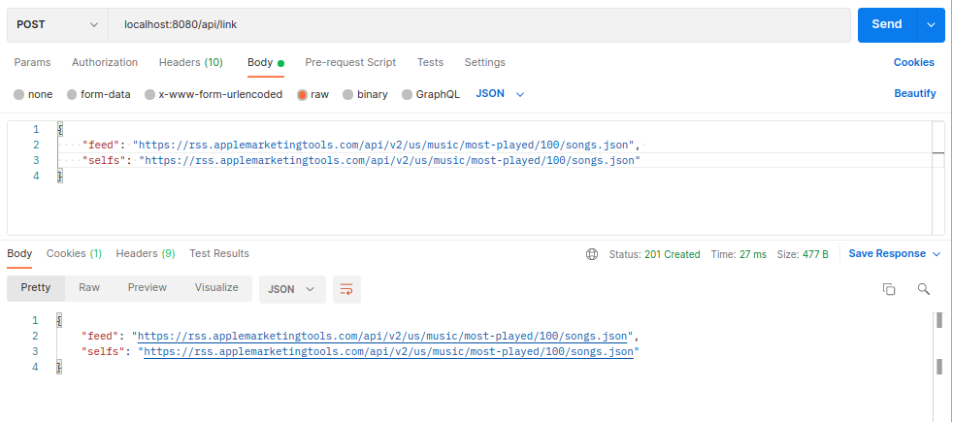
Task: Select the x-www-form-urlencoded radio button
Action: click(149, 95)
